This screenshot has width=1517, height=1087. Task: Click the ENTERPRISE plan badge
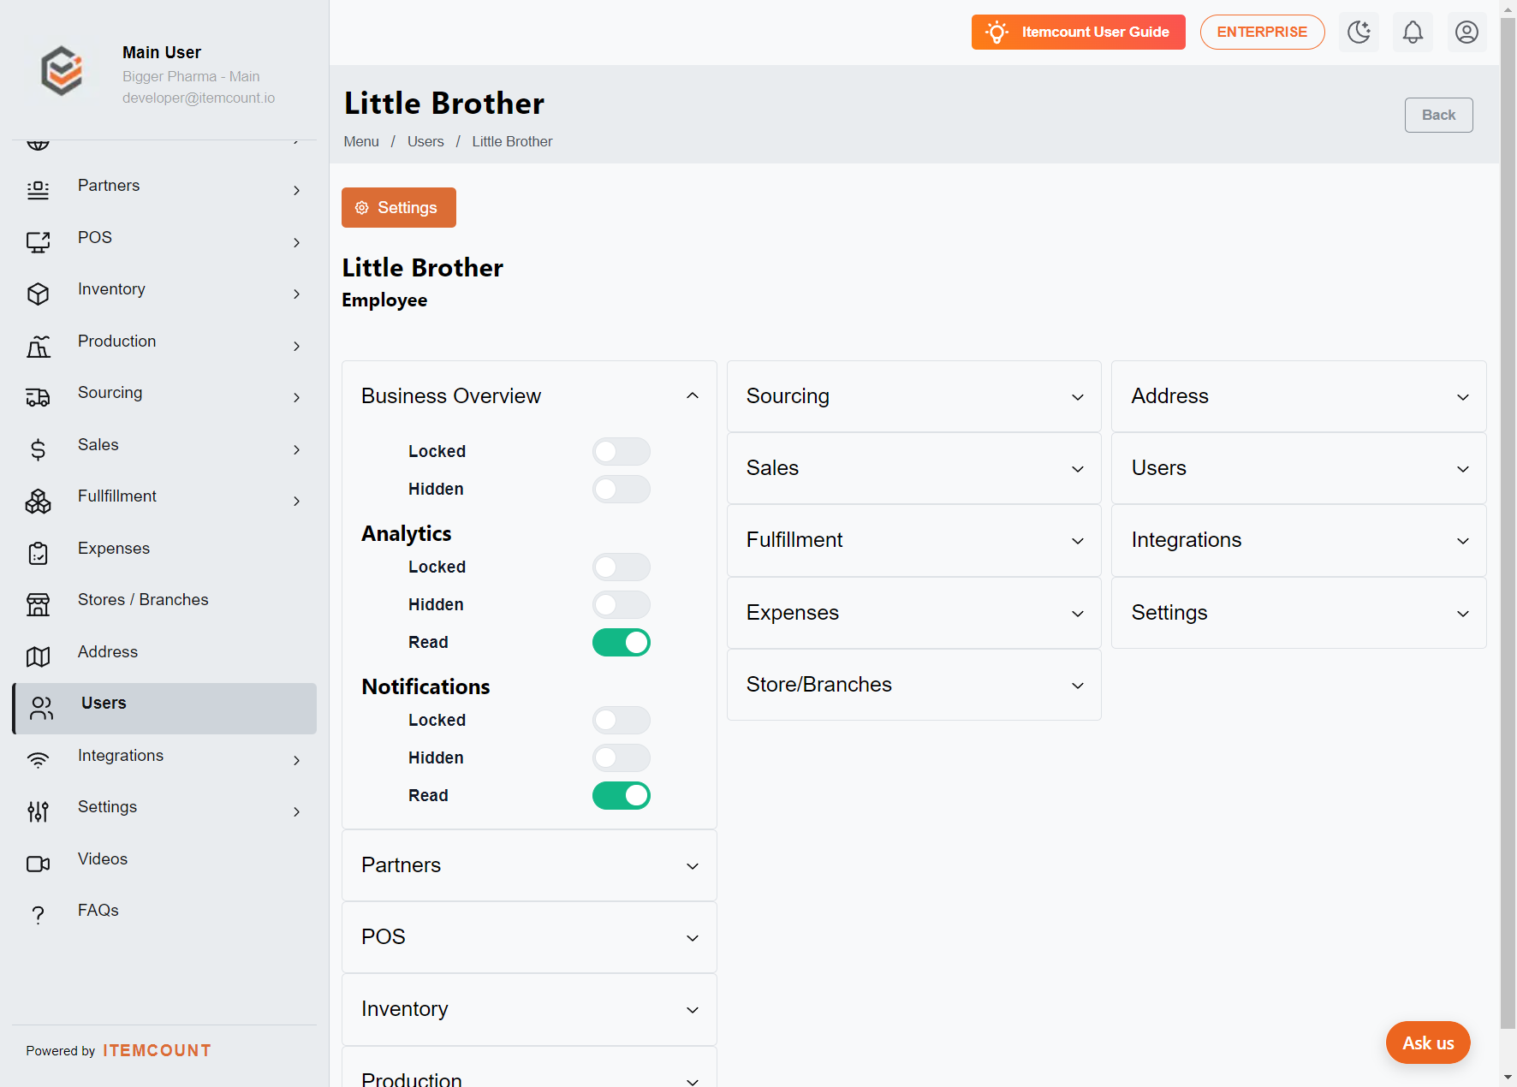(1262, 33)
